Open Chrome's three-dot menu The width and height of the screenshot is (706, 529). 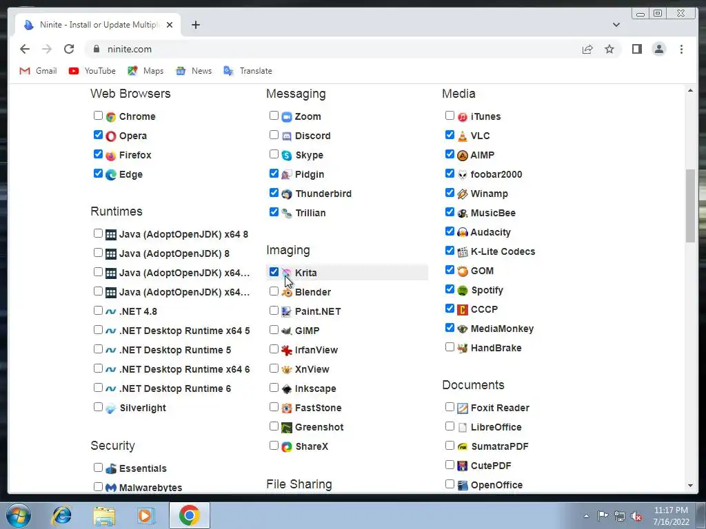tap(681, 49)
